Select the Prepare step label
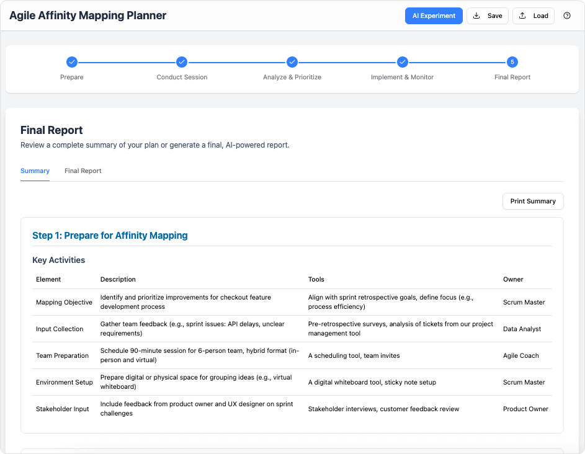This screenshot has height=454, width=585. (71, 78)
